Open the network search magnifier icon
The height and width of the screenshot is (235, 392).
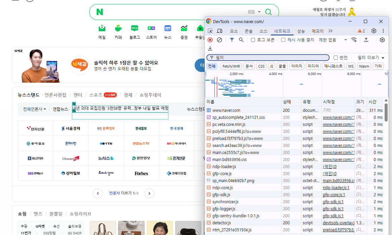[241, 40]
